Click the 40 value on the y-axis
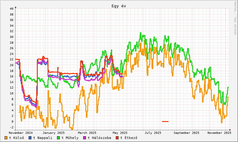 click(11, 8)
